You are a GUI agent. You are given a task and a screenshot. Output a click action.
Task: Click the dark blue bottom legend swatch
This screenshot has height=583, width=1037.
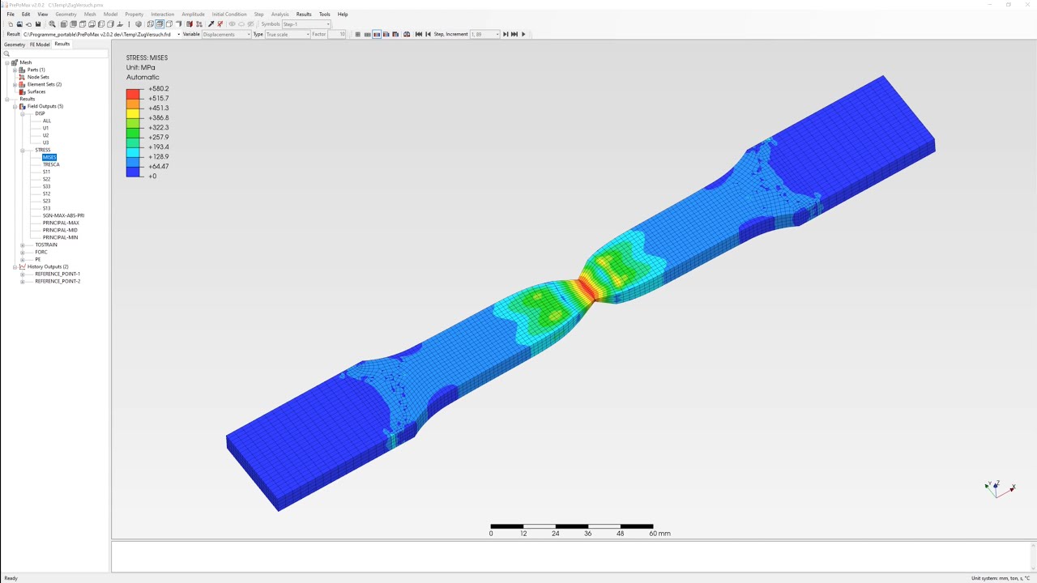point(133,172)
